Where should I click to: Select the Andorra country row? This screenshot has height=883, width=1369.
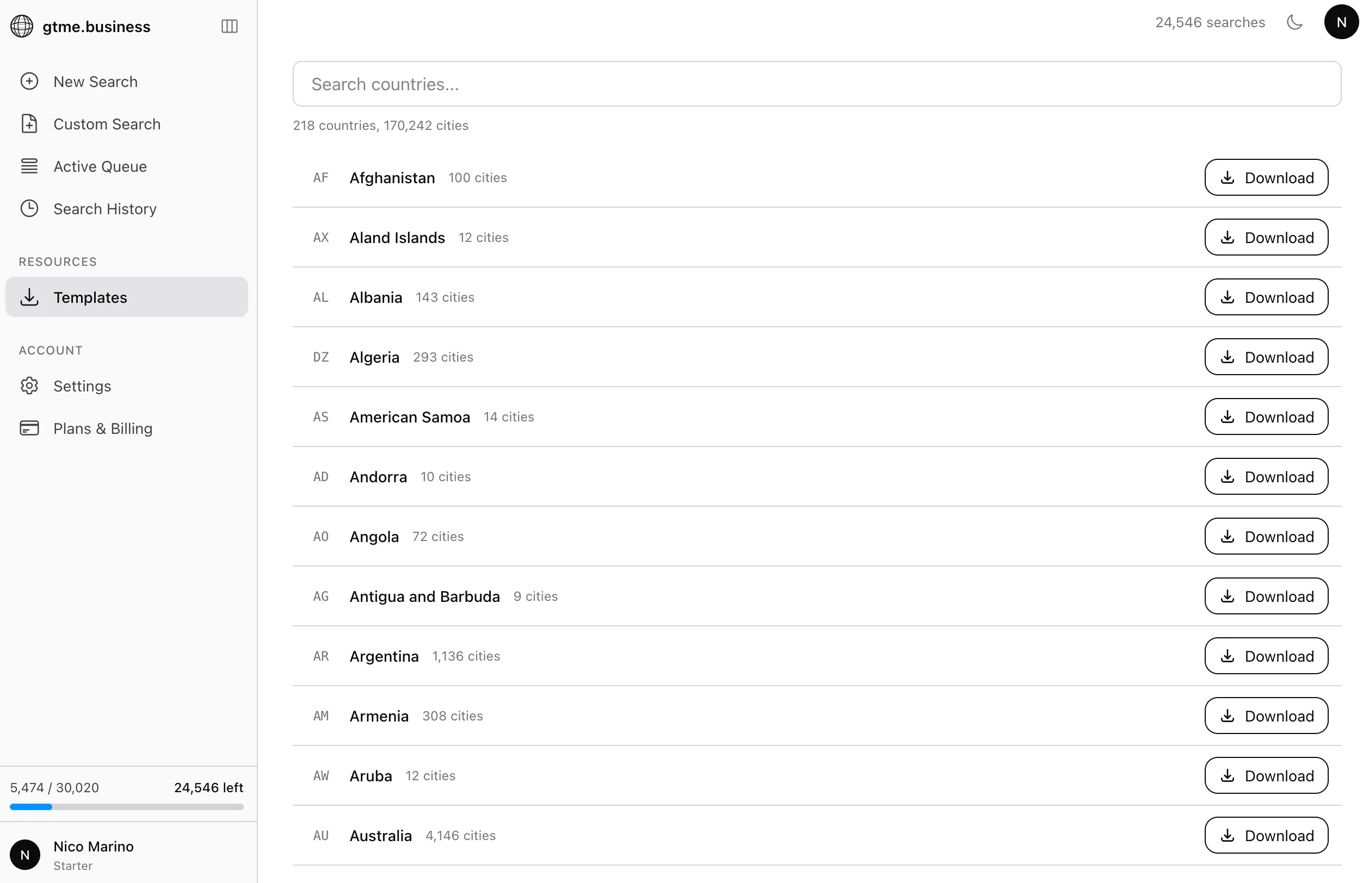pyautogui.click(x=817, y=476)
